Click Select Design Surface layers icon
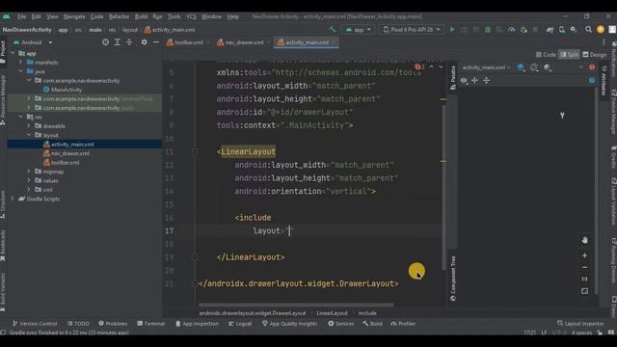 pos(521,67)
